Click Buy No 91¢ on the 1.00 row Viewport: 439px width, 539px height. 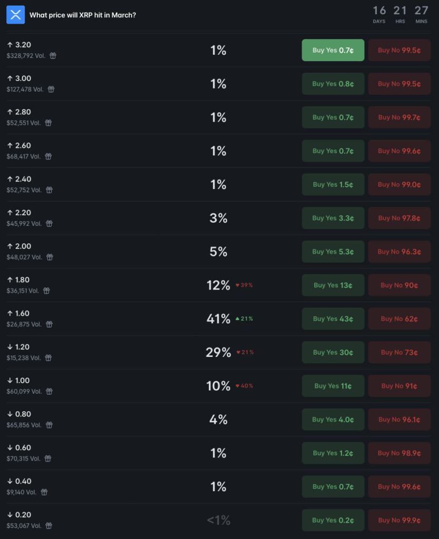point(400,386)
